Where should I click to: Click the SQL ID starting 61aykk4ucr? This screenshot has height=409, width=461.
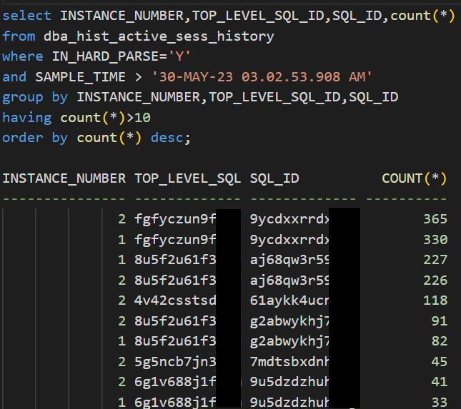(289, 301)
